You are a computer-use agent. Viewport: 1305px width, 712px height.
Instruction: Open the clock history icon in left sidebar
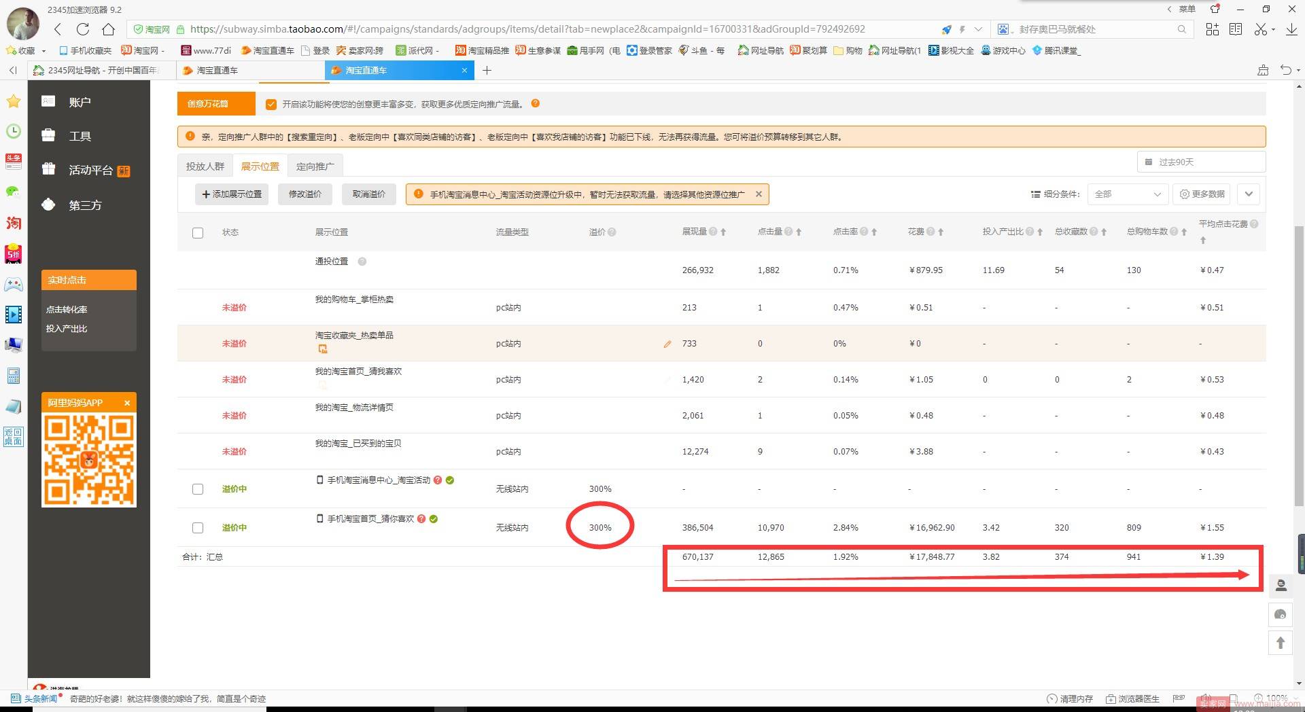coord(14,132)
